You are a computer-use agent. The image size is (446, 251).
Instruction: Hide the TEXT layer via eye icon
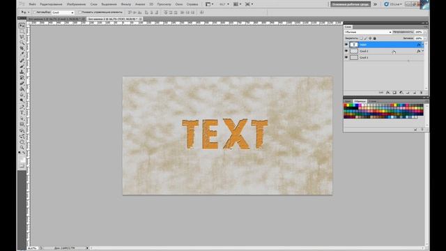pos(346,45)
